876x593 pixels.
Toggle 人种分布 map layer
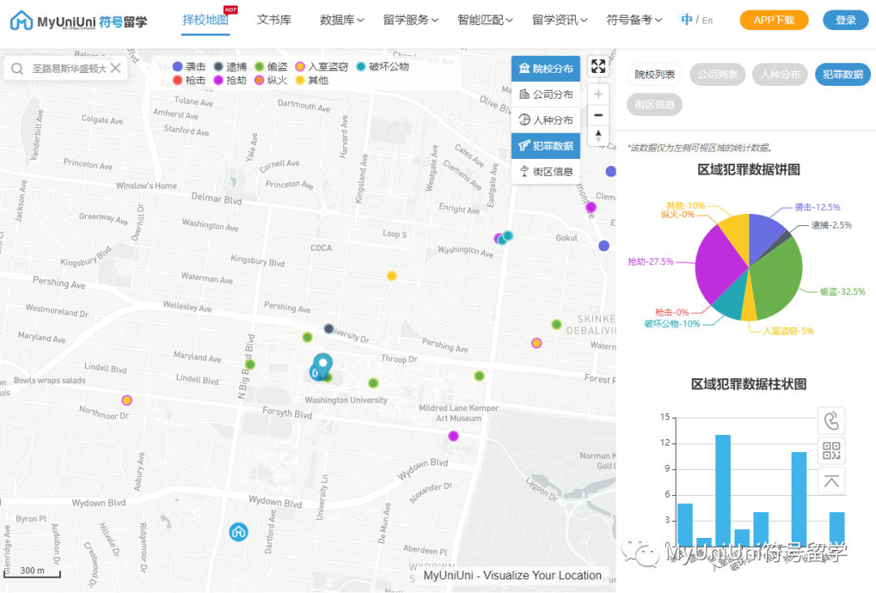point(546,120)
